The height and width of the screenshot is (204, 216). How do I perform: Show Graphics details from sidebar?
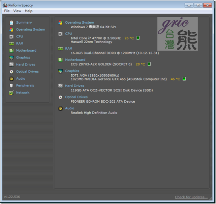pos(23,58)
